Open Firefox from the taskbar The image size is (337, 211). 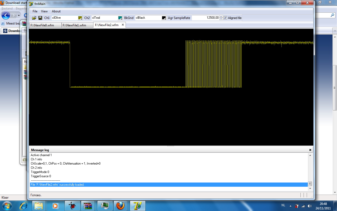coord(120,205)
